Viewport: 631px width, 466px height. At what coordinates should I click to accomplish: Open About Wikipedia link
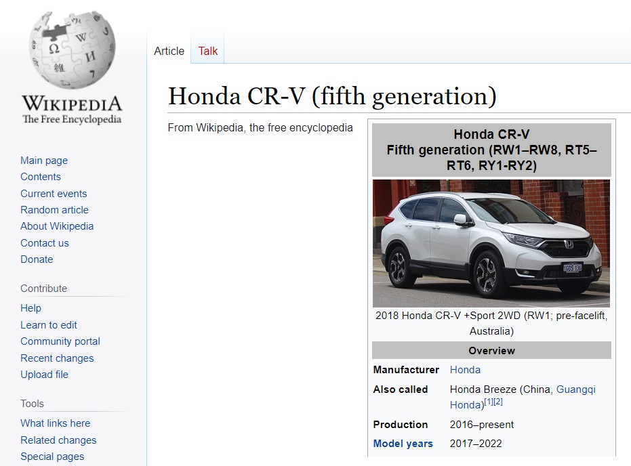[x=57, y=226]
